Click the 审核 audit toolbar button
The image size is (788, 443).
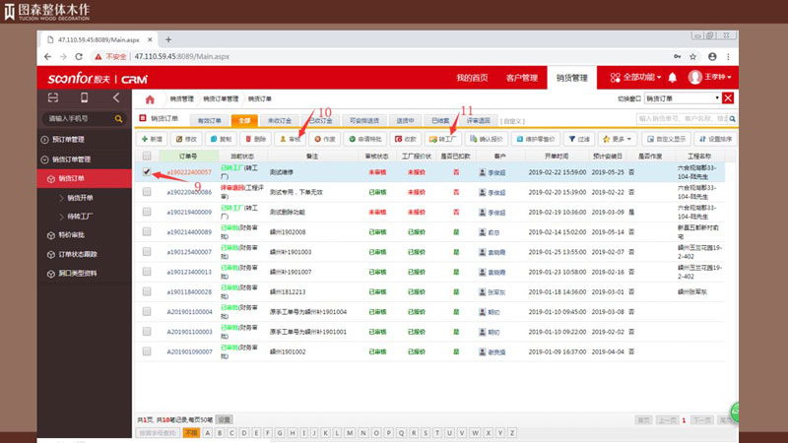290,139
